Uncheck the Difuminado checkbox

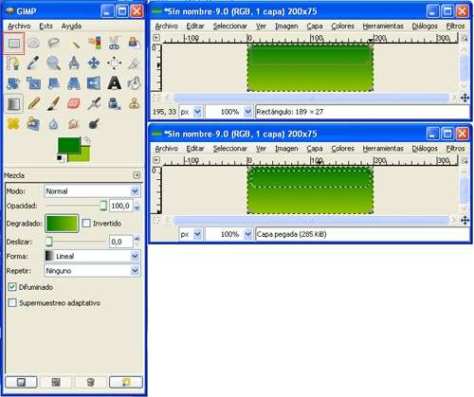click(x=12, y=287)
